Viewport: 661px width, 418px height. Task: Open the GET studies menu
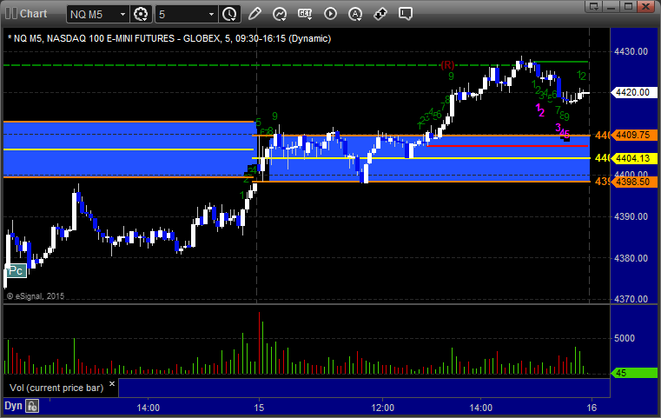[305, 14]
